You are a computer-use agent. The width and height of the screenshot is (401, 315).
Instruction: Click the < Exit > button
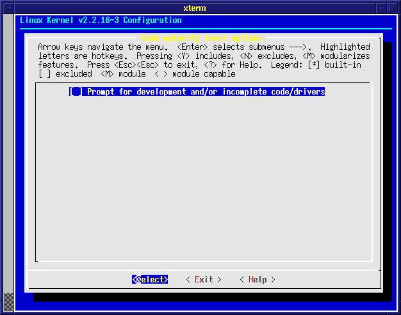pos(204,280)
